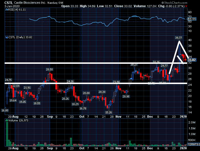
Task: Click the 19.64 low price label
Action: tap(13, 101)
